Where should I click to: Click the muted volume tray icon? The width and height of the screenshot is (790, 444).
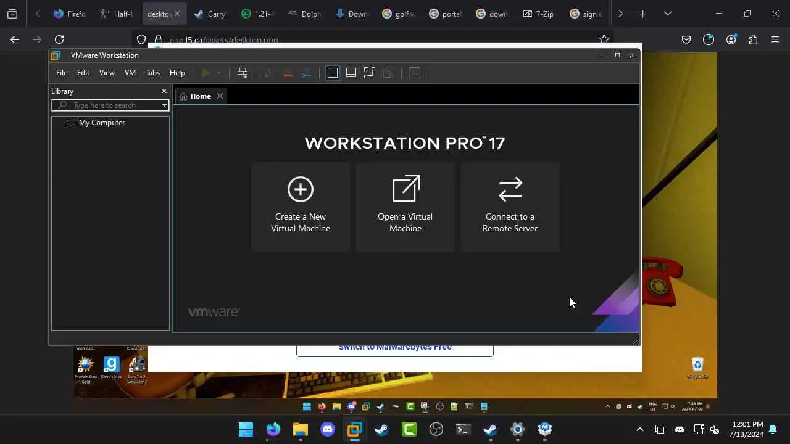[x=715, y=429]
